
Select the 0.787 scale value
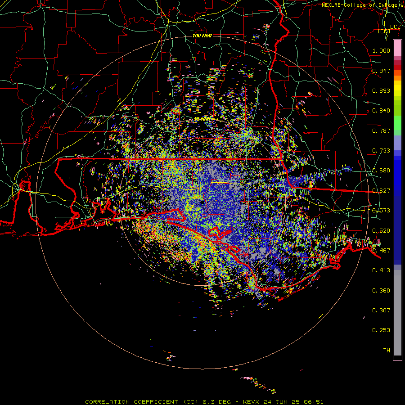(381, 130)
